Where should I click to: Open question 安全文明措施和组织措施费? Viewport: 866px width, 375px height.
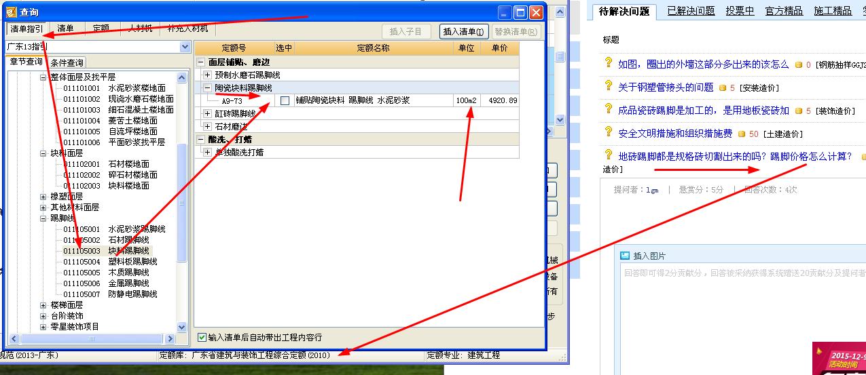(x=675, y=134)
